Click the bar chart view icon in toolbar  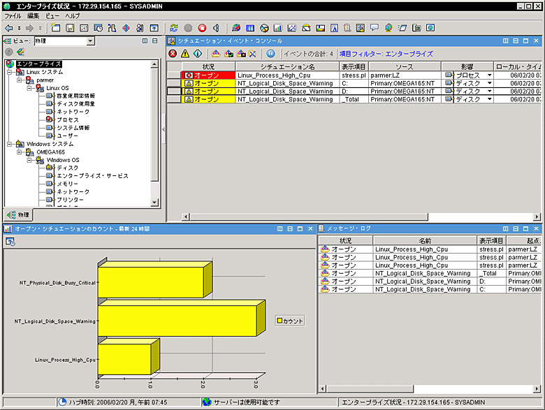(277, 28)
